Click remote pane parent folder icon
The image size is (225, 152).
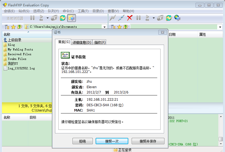click(126, 27)
